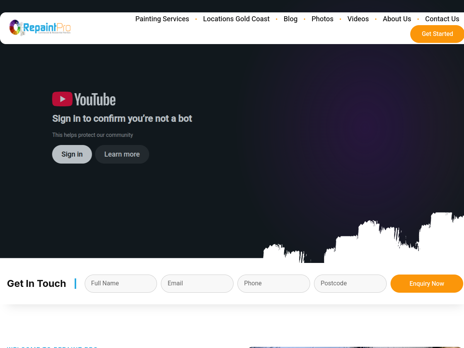Click the Repaint Pro logo
Screen dimensions: 464x348
(40, 27)
